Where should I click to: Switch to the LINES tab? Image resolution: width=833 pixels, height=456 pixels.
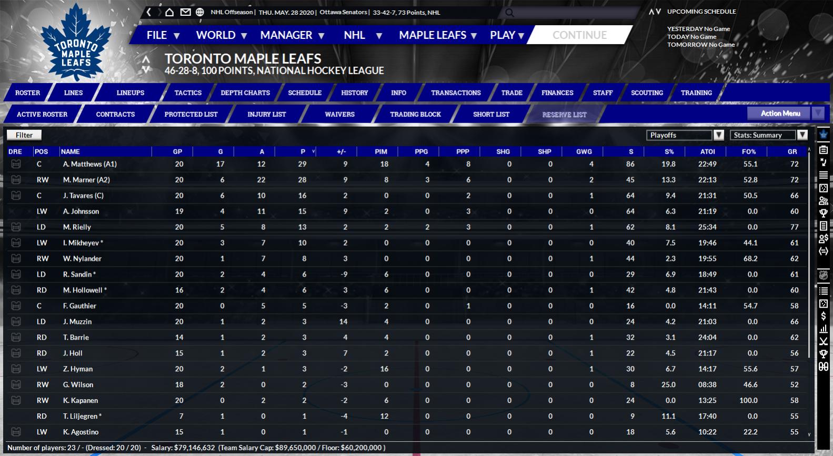point(73,93)
